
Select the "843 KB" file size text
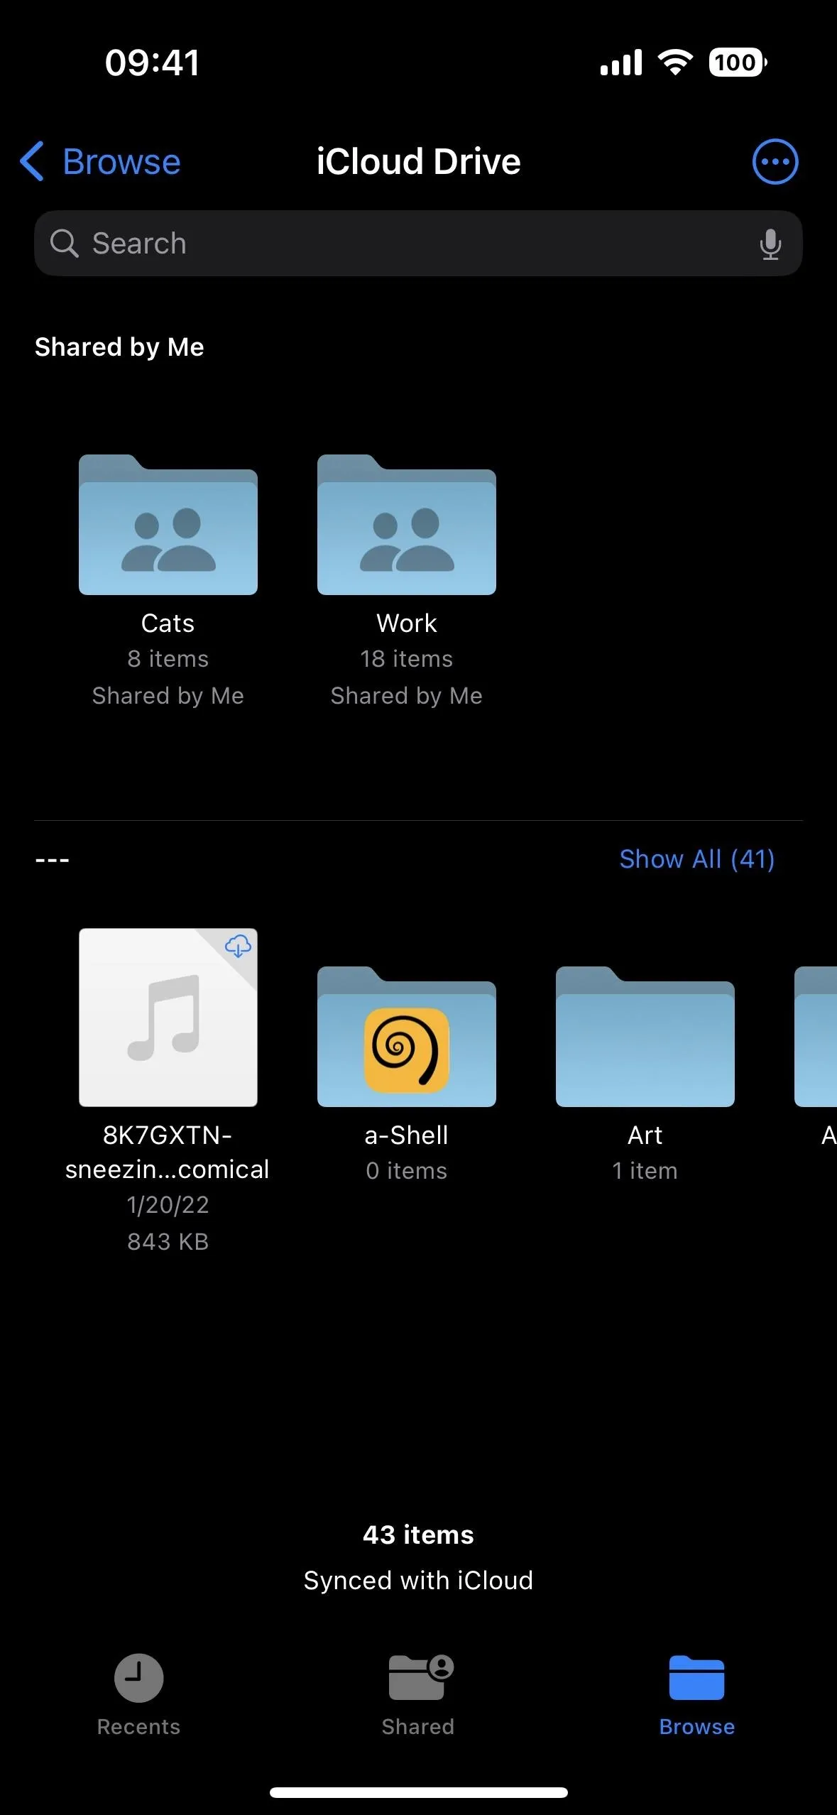(x=168, y=1241)
